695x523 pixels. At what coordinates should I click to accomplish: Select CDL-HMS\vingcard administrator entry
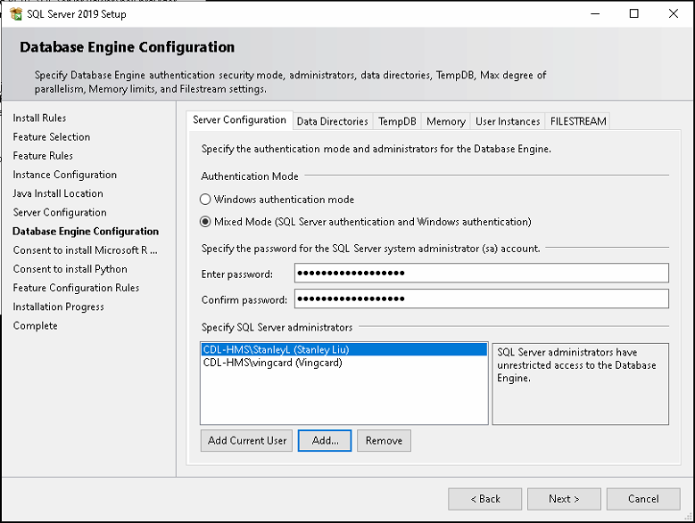(344, 363)
